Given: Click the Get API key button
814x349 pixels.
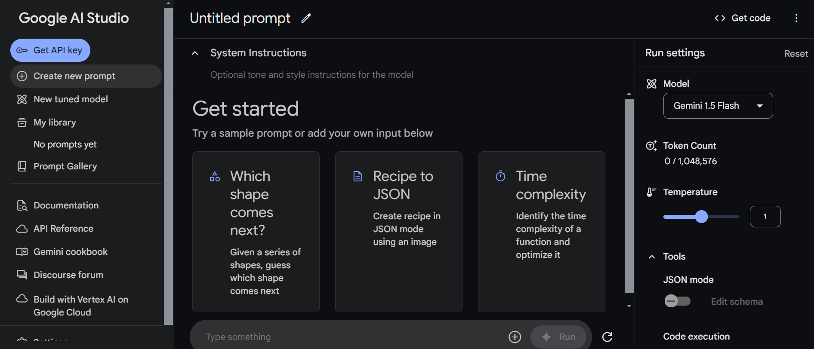Looking at the screenshot, I should [x=50, y=50].
